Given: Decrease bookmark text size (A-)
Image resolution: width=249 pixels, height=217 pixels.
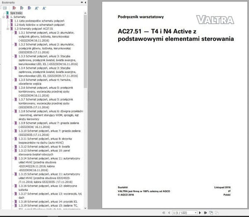Looking at the screenshot, I should 44,8.
